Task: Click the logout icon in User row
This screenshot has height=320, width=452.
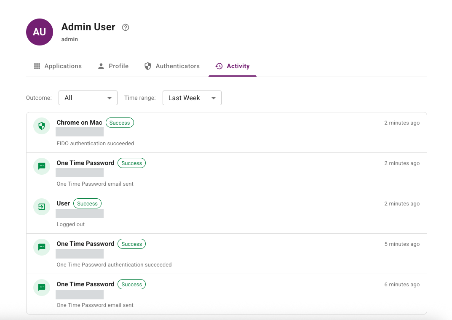Action: (x=42, y=206)
